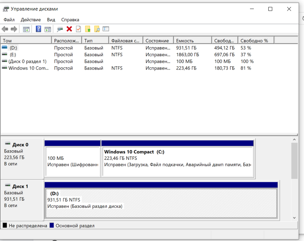304x241 pixels.
Task: Click the 494,12 ГБ free space cell
Action: click(224, 48)
